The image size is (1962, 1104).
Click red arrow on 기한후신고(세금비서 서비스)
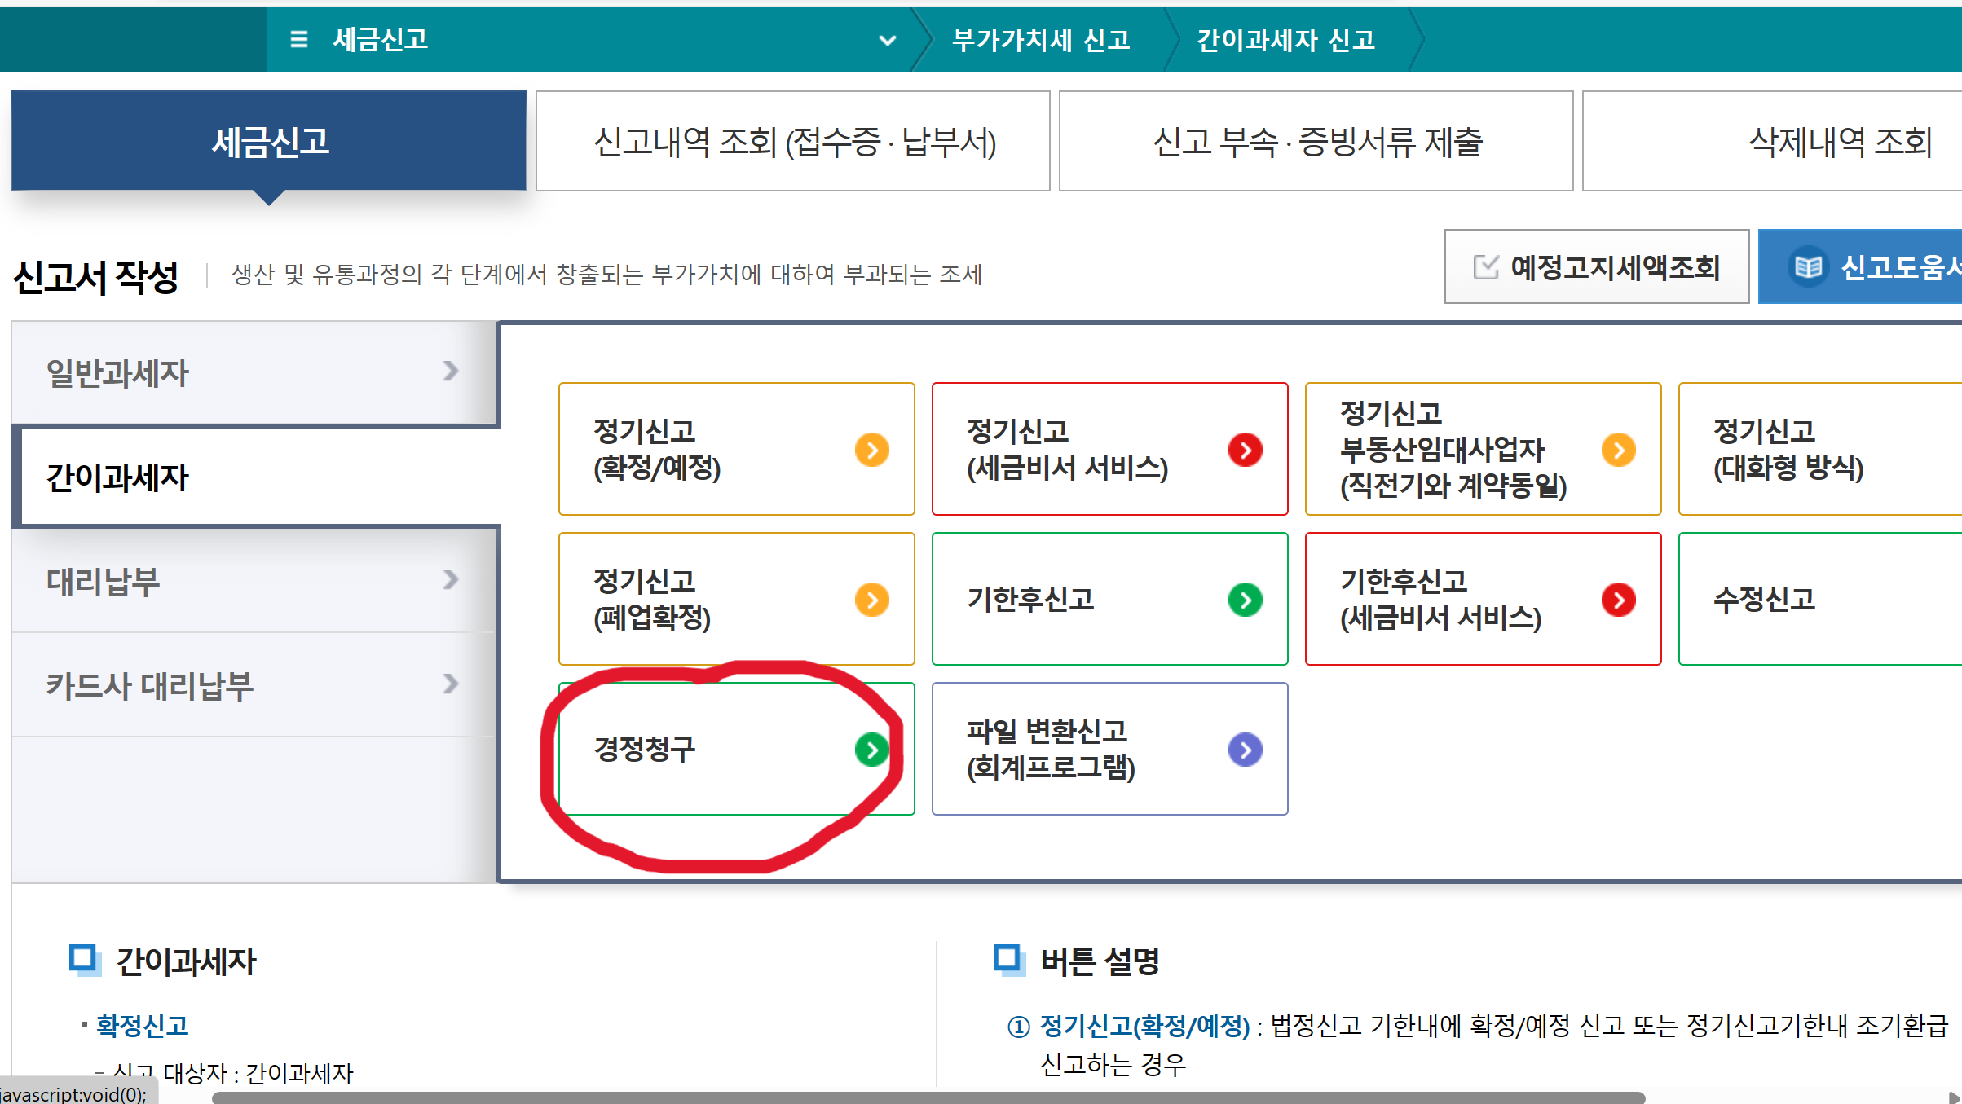tap(1620, 599)
